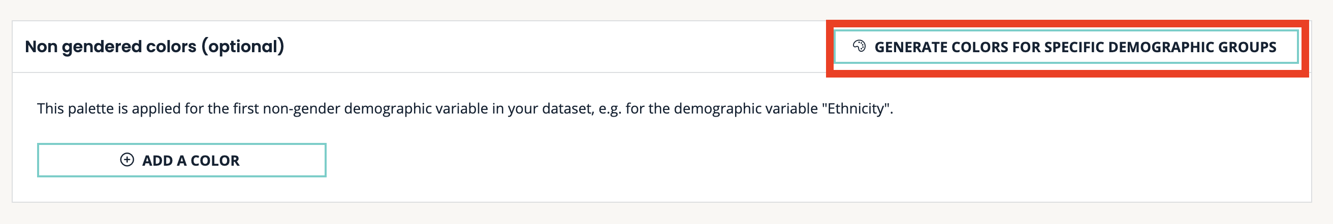
Task: Click the "COLOR" word in ADD A COLOR
Action: click(215, 161)
